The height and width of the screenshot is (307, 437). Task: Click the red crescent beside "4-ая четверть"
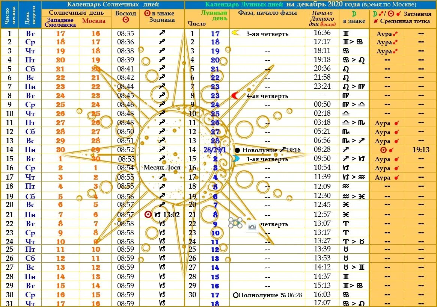pos(236,96)
